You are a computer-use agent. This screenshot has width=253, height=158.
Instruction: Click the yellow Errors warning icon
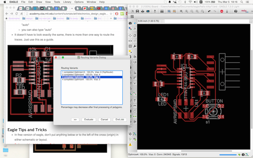pyautogui.click(x=130, y=145)
